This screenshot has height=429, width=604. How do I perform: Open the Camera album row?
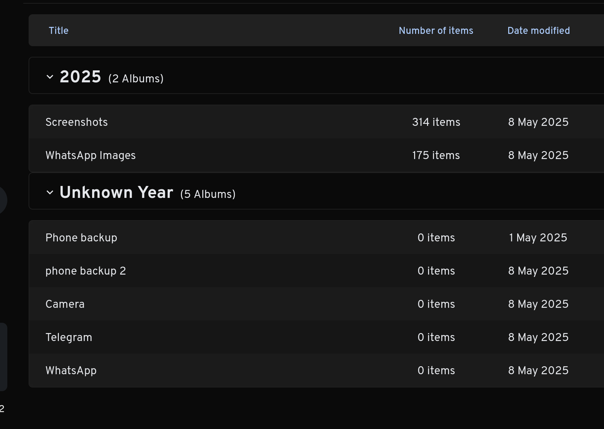click(316, 304)
